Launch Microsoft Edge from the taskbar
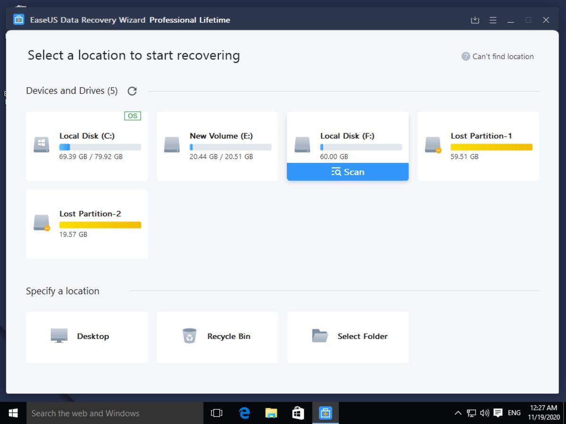The image size is (566, 424). [x=244, y=413]
